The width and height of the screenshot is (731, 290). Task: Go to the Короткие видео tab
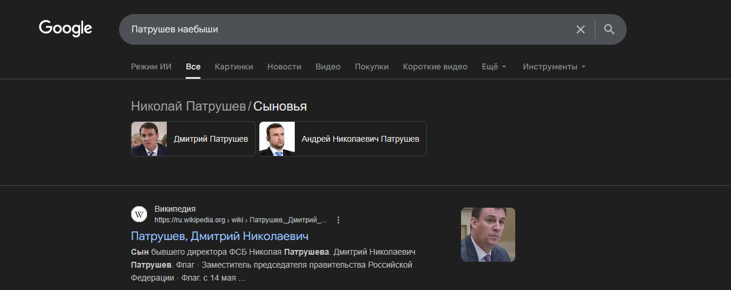click(435, 66)
